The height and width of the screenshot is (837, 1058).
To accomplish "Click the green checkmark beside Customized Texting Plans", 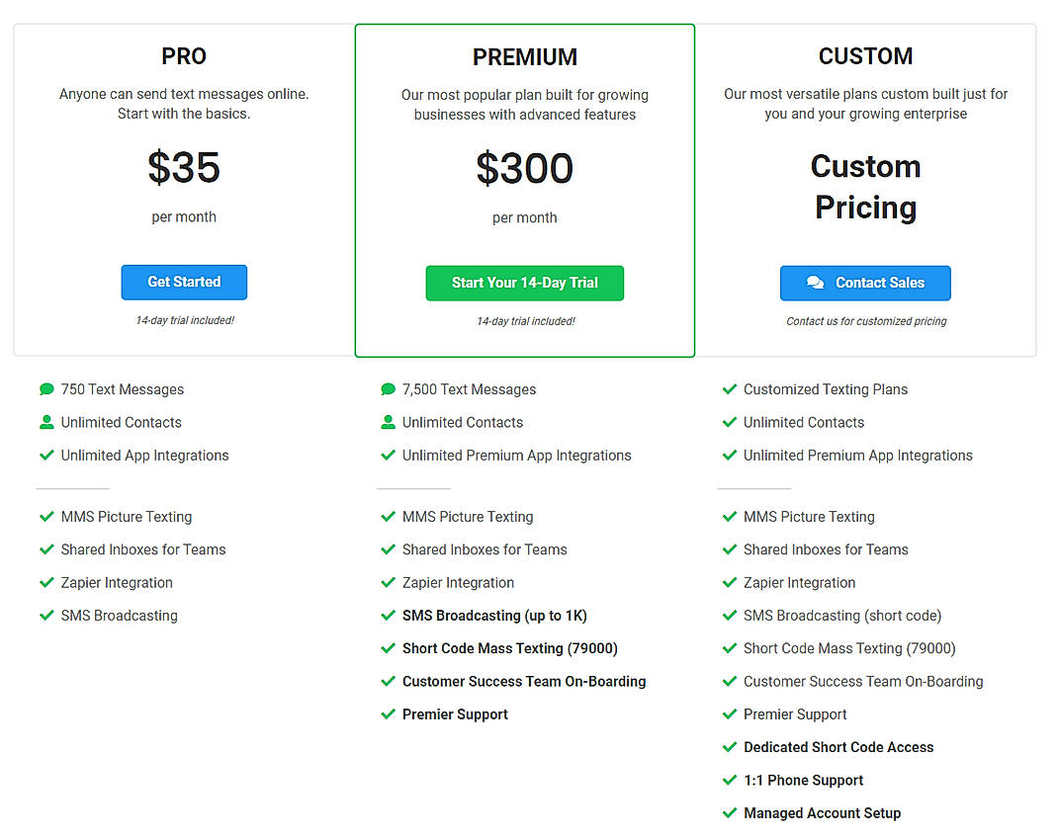I will click(x=729, y=389).
